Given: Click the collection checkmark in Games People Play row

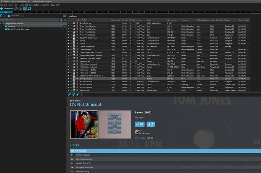Looking at the screenshot, I should click(71, 47).
